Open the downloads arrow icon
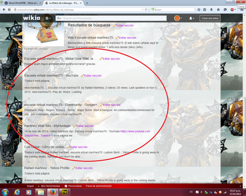 coord(211,9)
